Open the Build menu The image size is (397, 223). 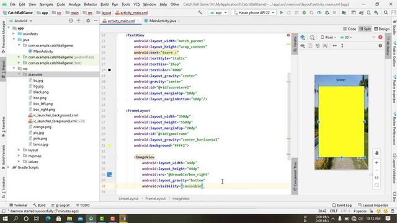click(x=104, y=4)
